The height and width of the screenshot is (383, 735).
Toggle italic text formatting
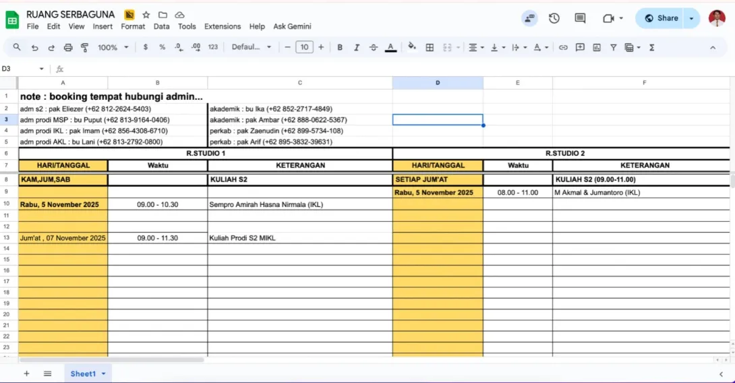point(357,47)
